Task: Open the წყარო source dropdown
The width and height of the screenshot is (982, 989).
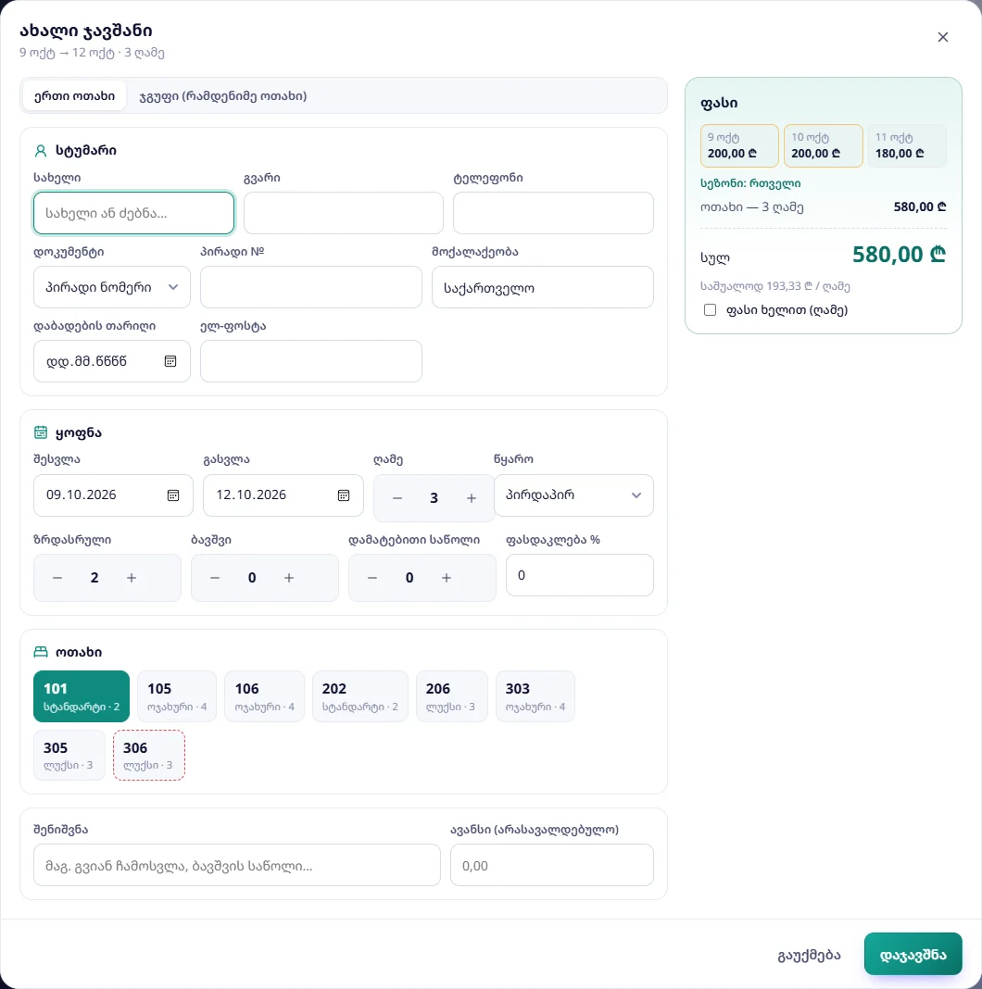Action: [x=573, y=495]
